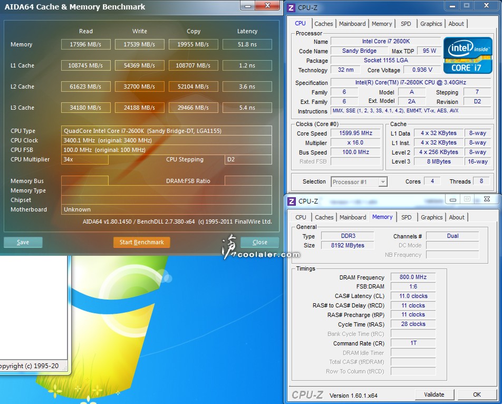Viewport: 502px width, 404px height.
Task: Click OK in the CPU-Z Memory window
Action: coord(477,395)
